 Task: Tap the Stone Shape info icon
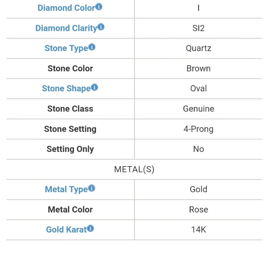click(x=95, y=87)
